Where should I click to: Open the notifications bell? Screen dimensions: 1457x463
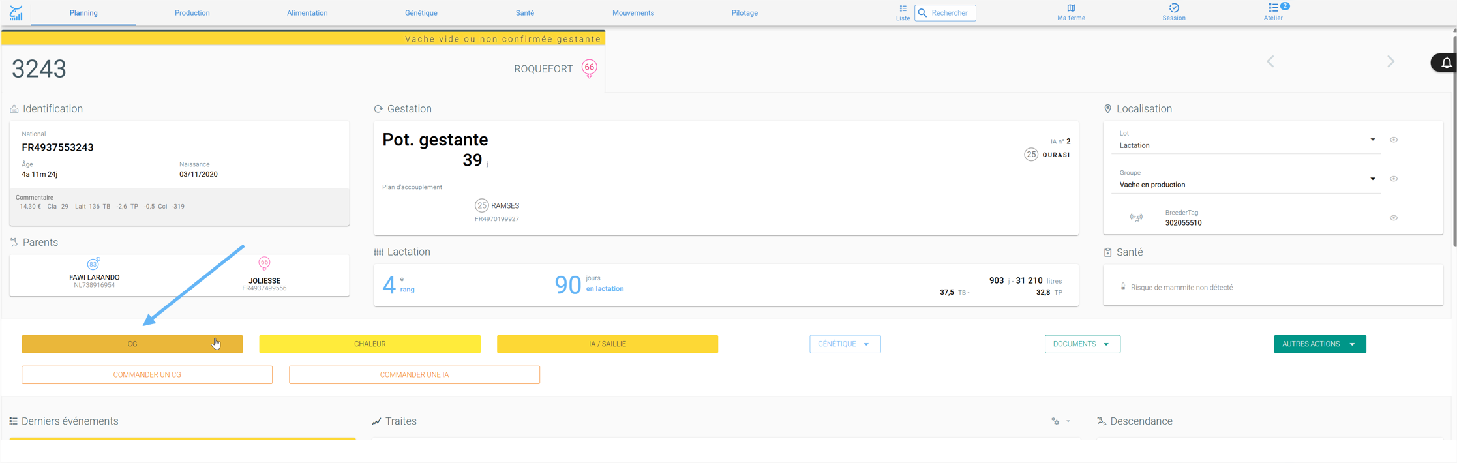1446,63
